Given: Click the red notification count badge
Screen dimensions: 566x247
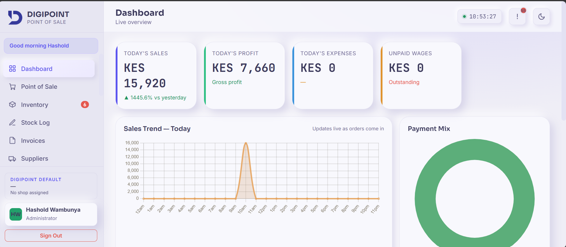Looking at the screenshot, I should [523, 10].
